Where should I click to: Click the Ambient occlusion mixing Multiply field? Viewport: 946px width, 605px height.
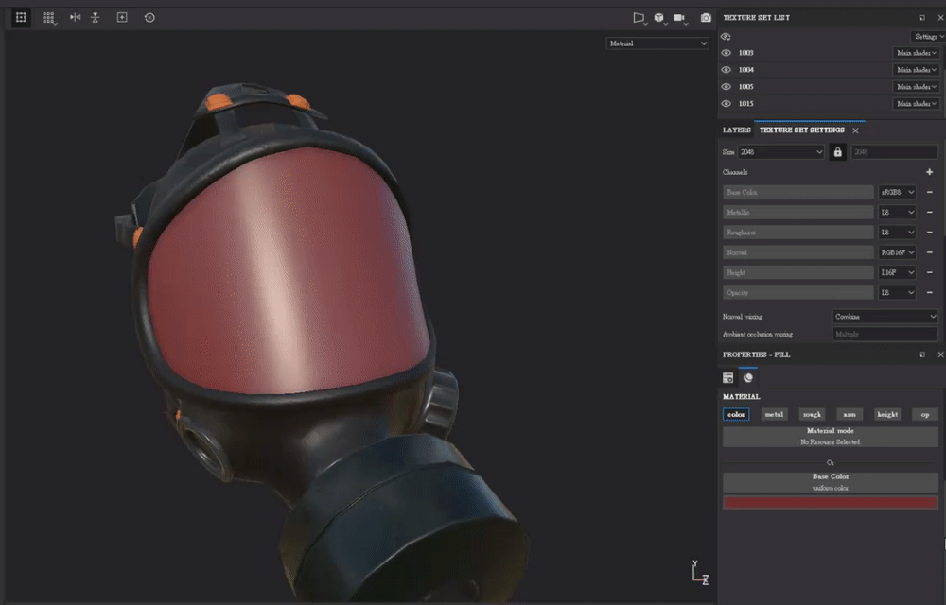885,334
